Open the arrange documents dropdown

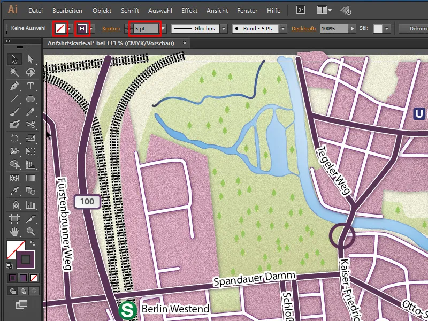[324, 10]
